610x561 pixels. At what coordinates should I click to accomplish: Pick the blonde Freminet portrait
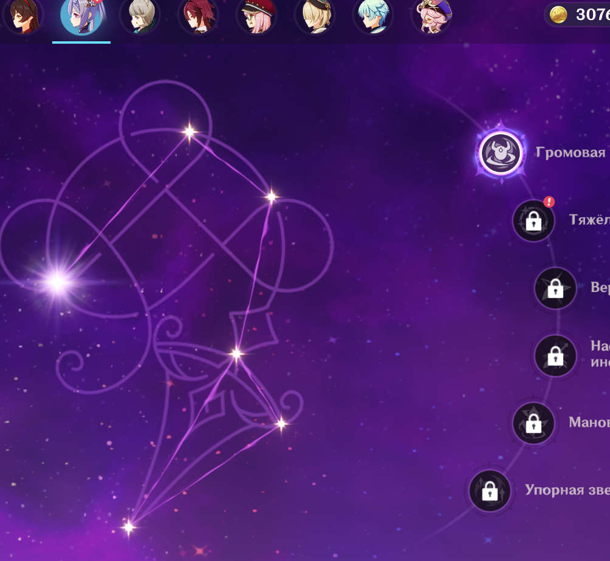pos(315,16)
